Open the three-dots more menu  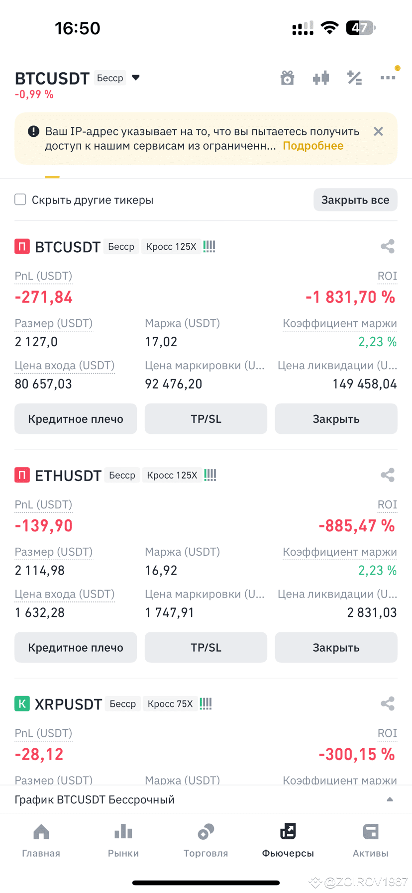click(x=388, y=78)
